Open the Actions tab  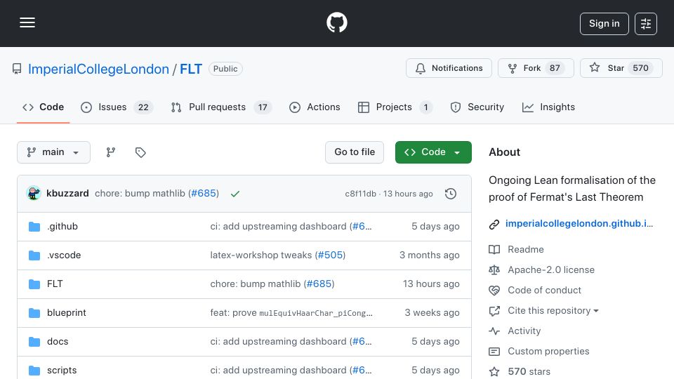point(315,107)
